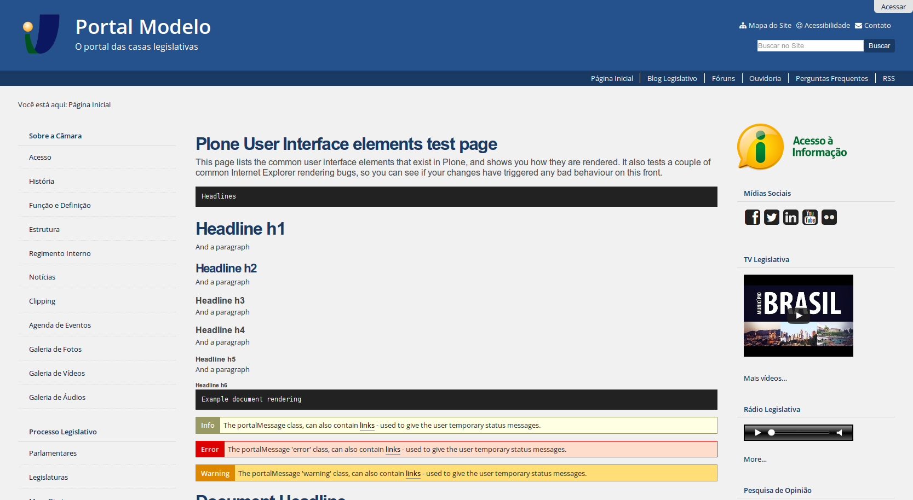
Task: Open the LinkedIn social media icon
Action: click(791, 217)
